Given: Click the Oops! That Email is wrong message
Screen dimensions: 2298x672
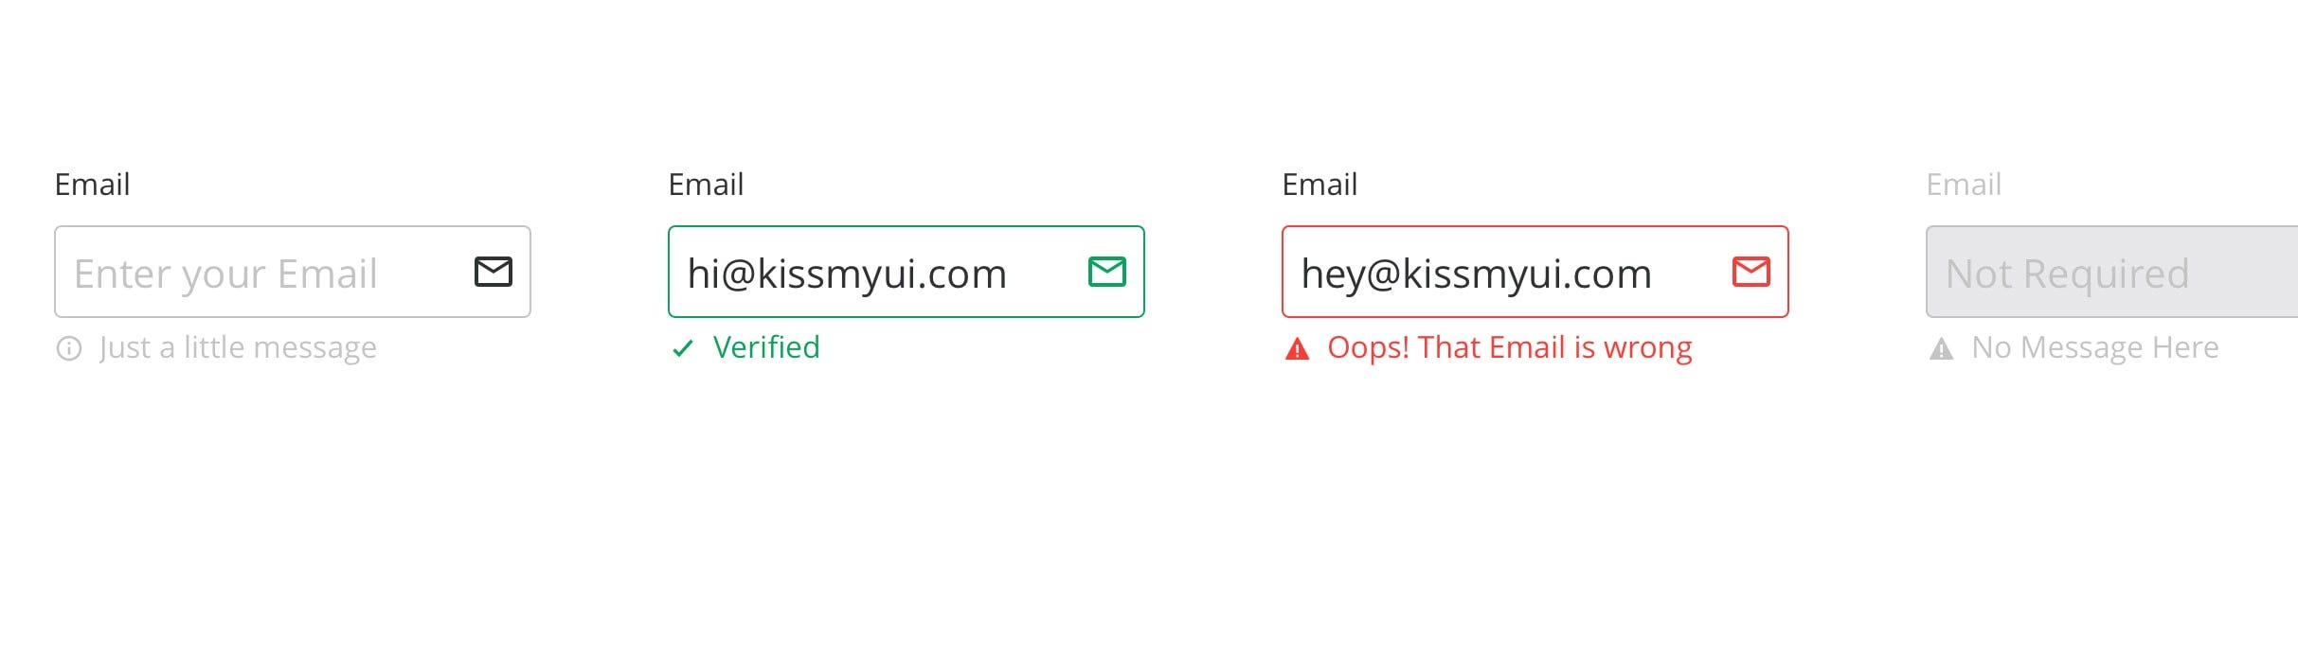Looking at the screenshot, I should [1510, 348].
